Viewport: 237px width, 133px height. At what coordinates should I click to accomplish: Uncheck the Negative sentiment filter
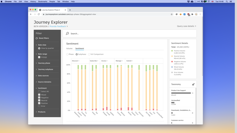(x=39, y=98)
